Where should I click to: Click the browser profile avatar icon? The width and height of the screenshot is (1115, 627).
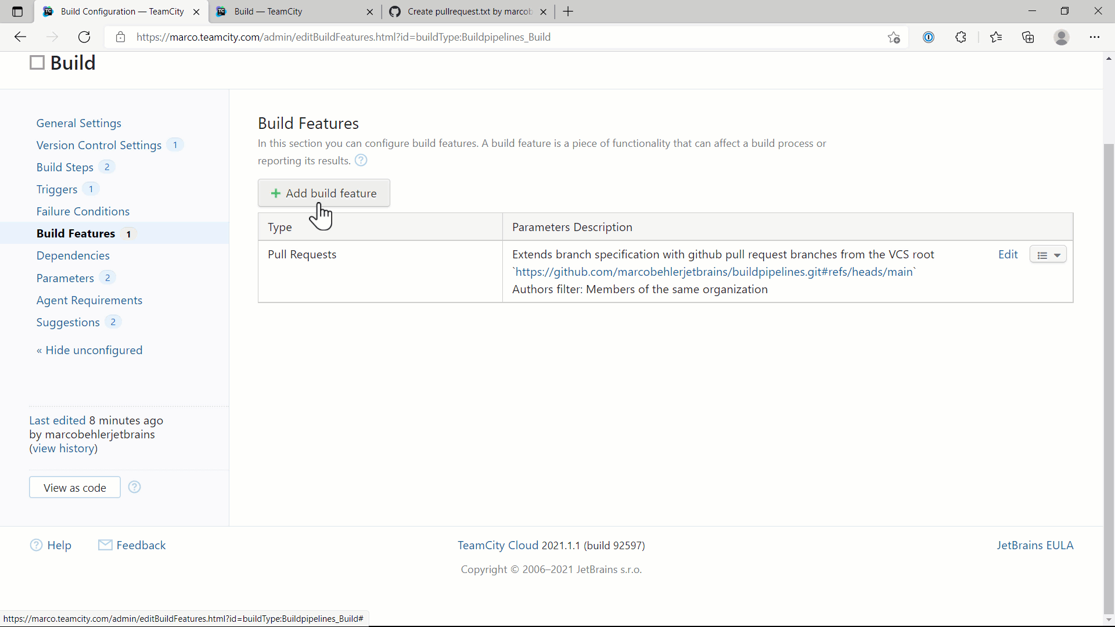point(1062,37)
